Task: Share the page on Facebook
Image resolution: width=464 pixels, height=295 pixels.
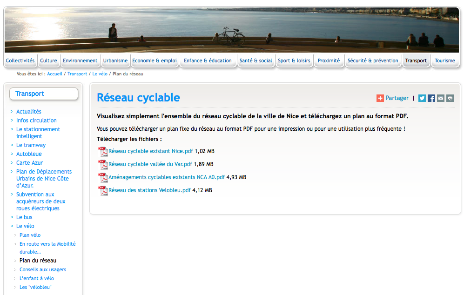Action: tap(431, 98)
